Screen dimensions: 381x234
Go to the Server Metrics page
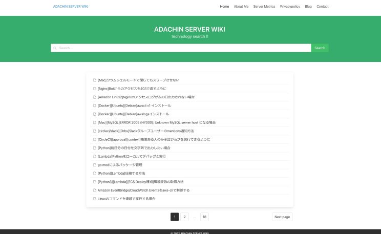[x=264, y=7]
